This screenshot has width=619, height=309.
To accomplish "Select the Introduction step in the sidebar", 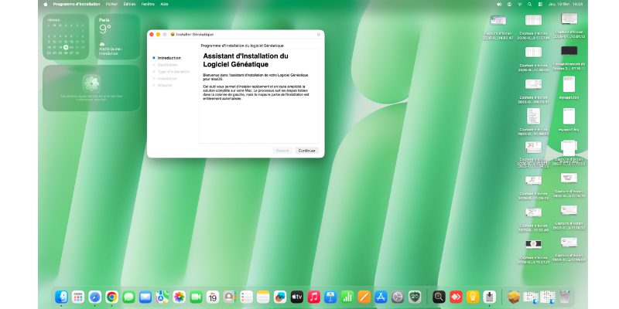I will (169, 58).
